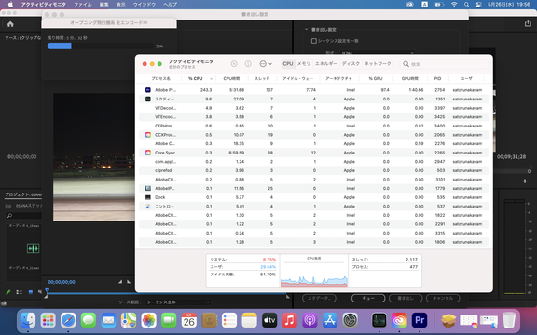The image size is (537, 335).
Task: Click the blue icon view button in Project panel
Action: 31,292
